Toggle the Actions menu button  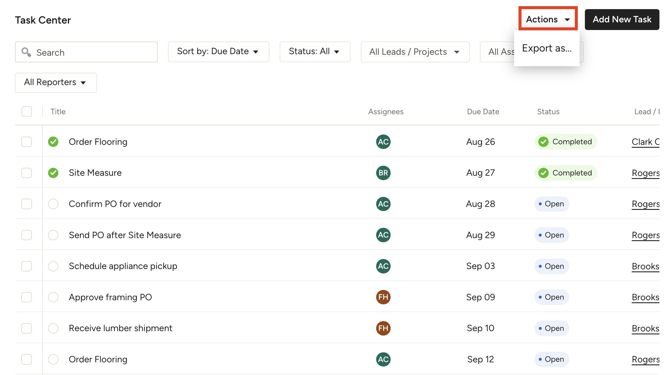click(x=548, y=19)
